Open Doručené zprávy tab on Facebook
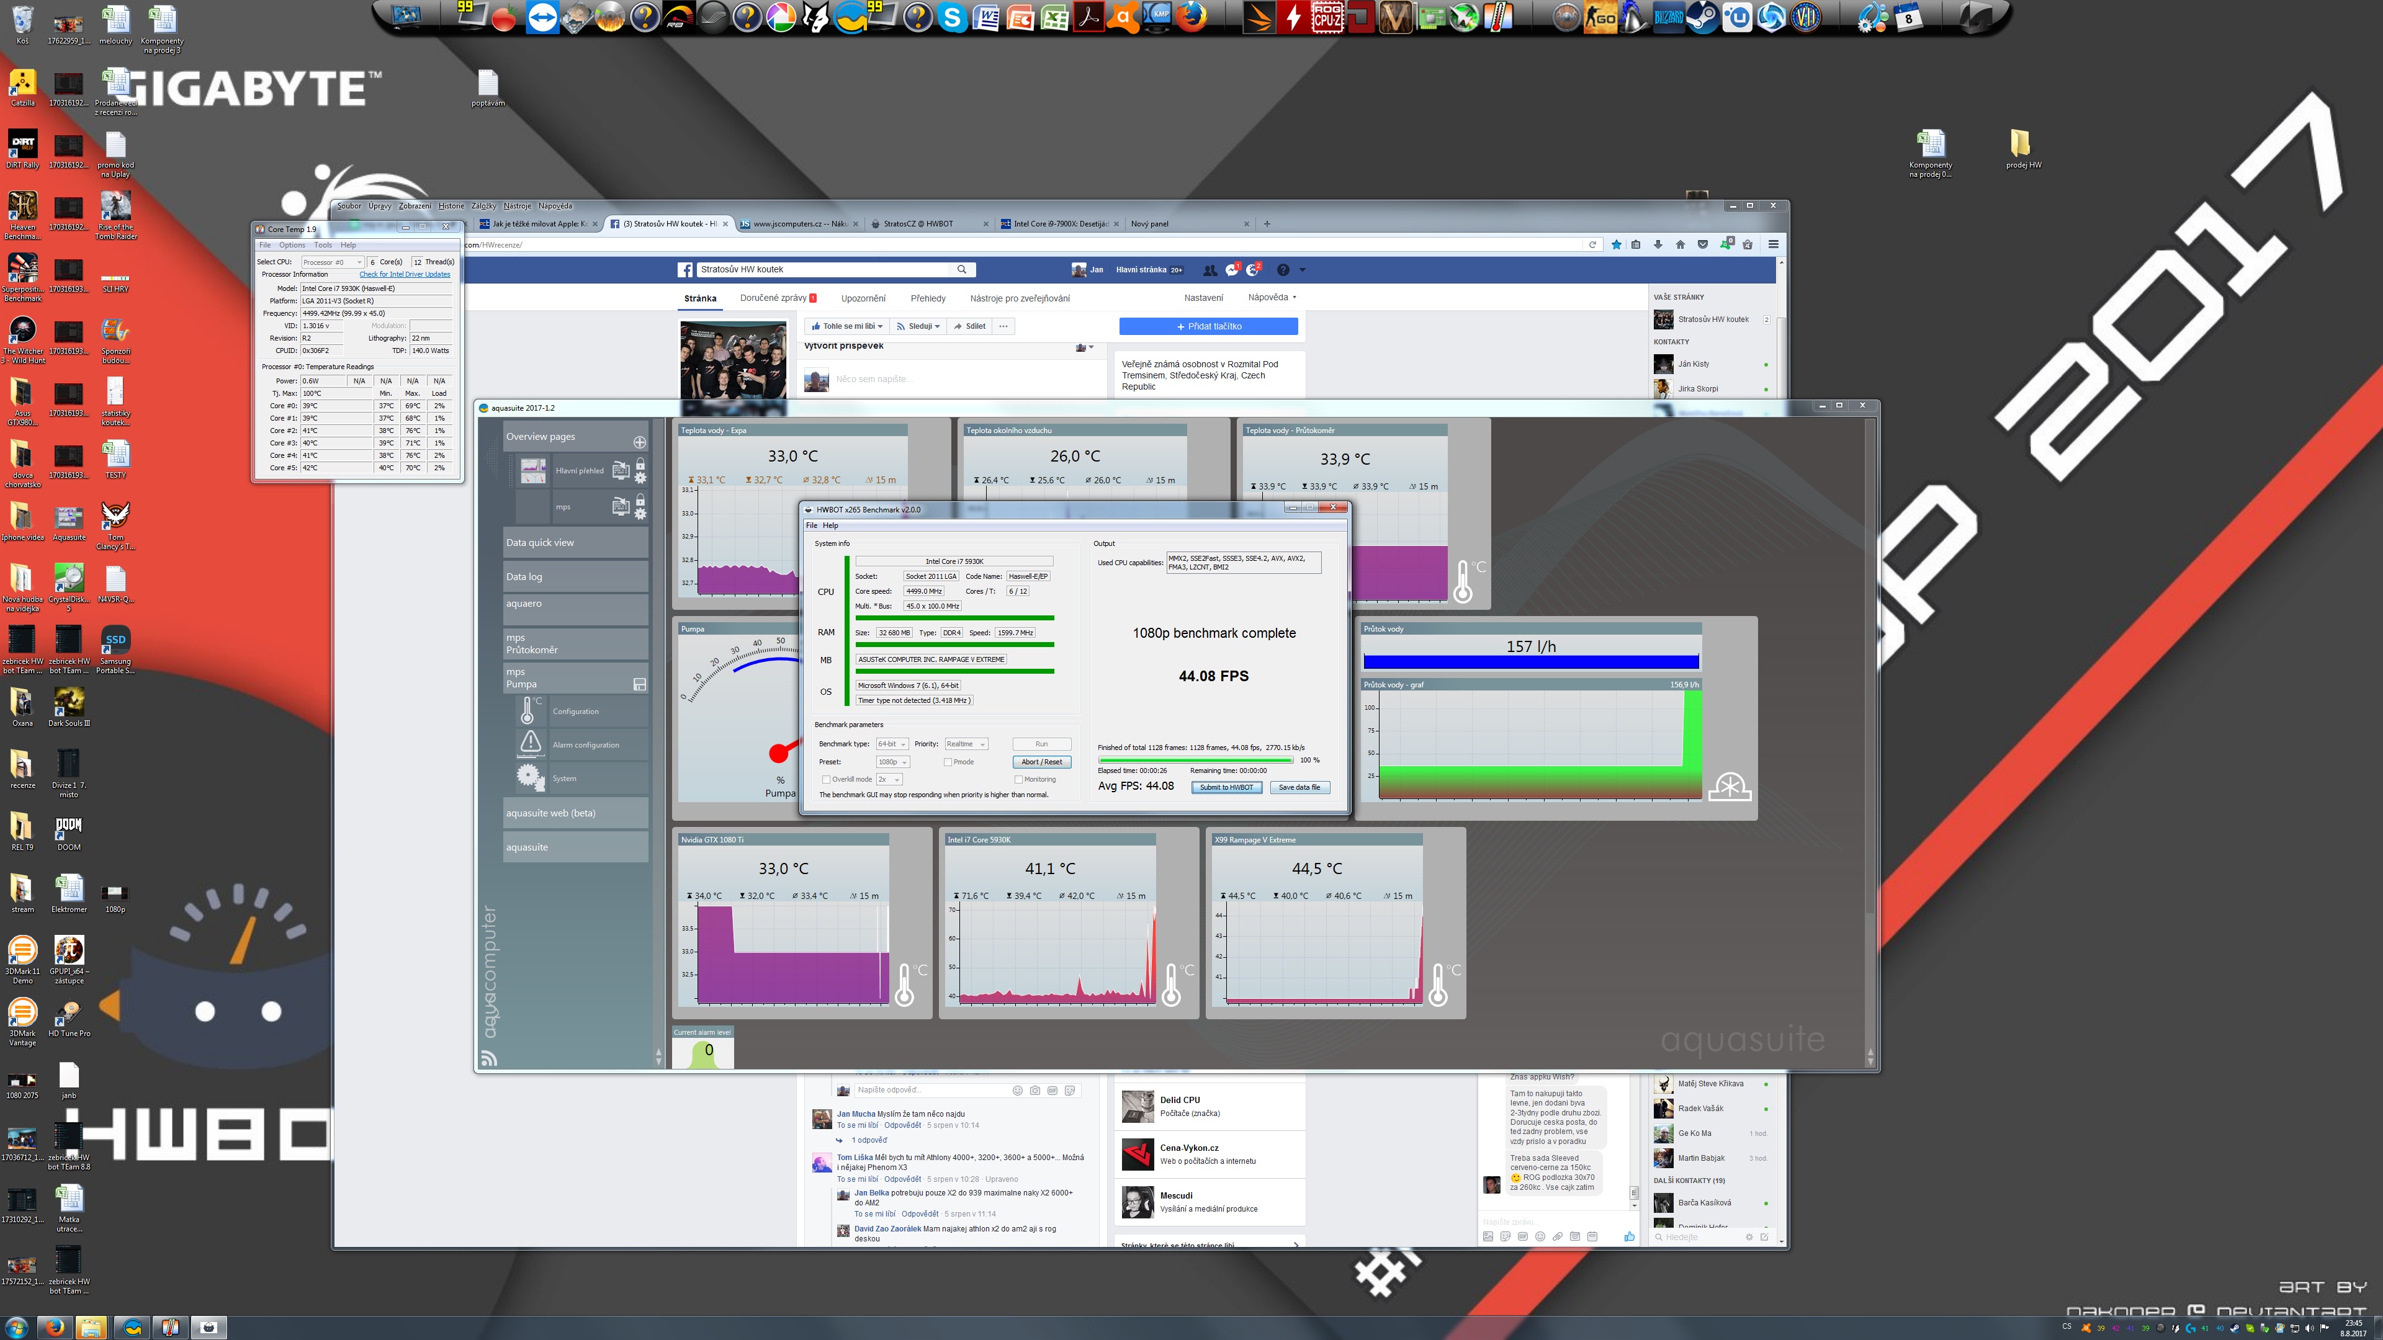Viewport: 2383px width, 1340px height. 778,298
